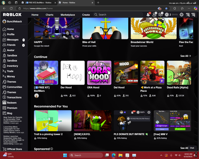Image resolution: width=199 pixels, height=159 pixels.
Task: Open the Create tab
Action: click(x=86, y=15)
